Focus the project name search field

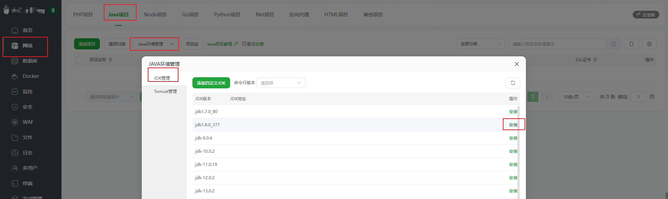pyautogui.click(x=557, y=44)
